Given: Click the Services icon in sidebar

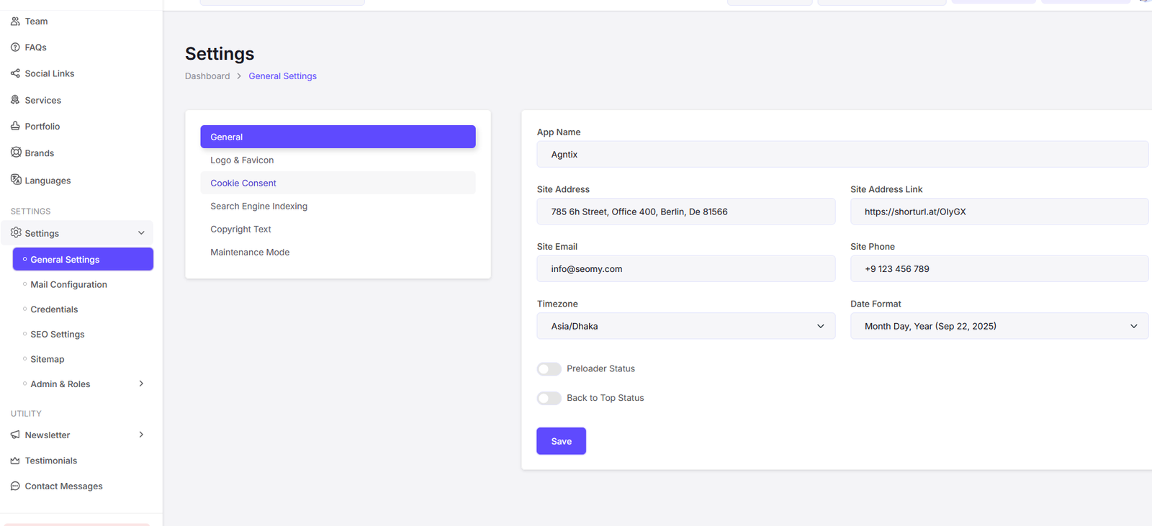Looking at the screenshot, I should 15,100.
